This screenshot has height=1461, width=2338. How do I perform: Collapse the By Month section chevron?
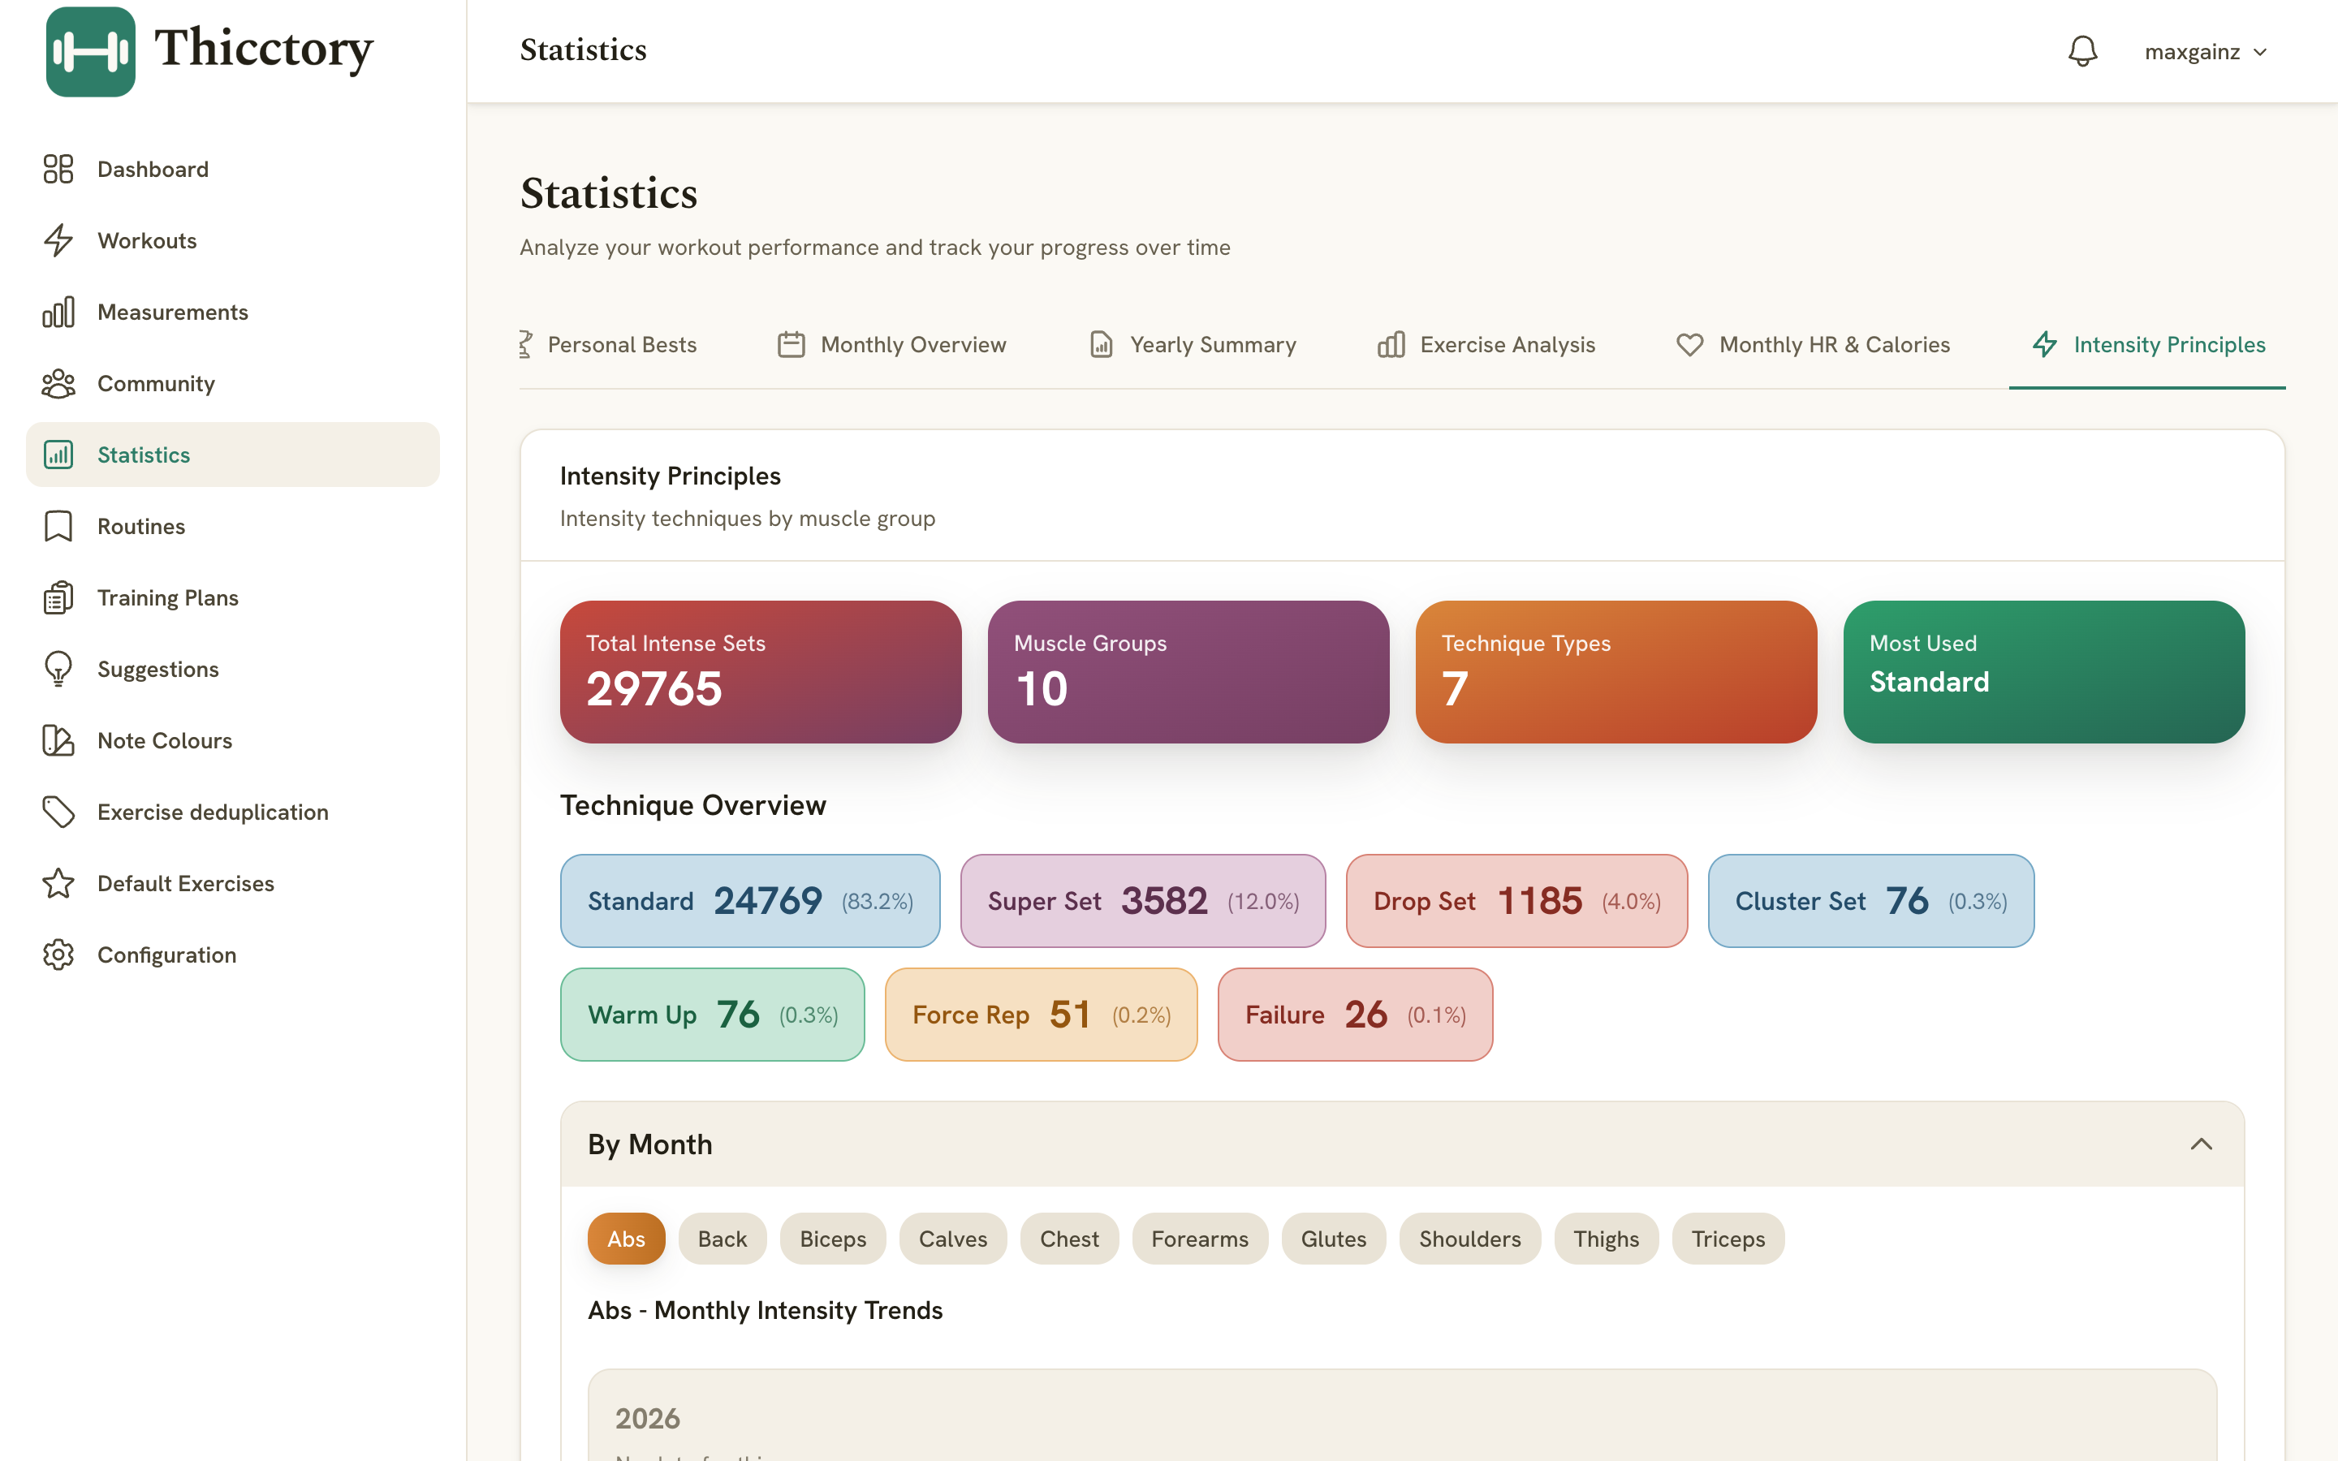click(x=2201, y=1145)
